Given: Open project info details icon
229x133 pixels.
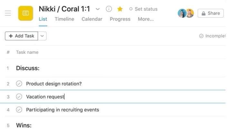Looking at the screenshot, I should 109,9.
